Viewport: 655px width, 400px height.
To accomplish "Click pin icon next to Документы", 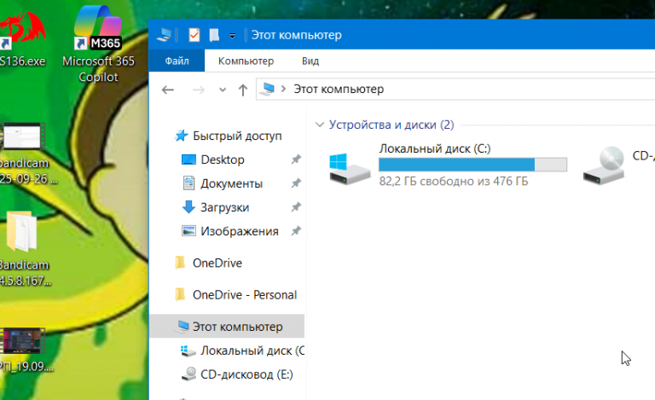I will pos(296,183).
